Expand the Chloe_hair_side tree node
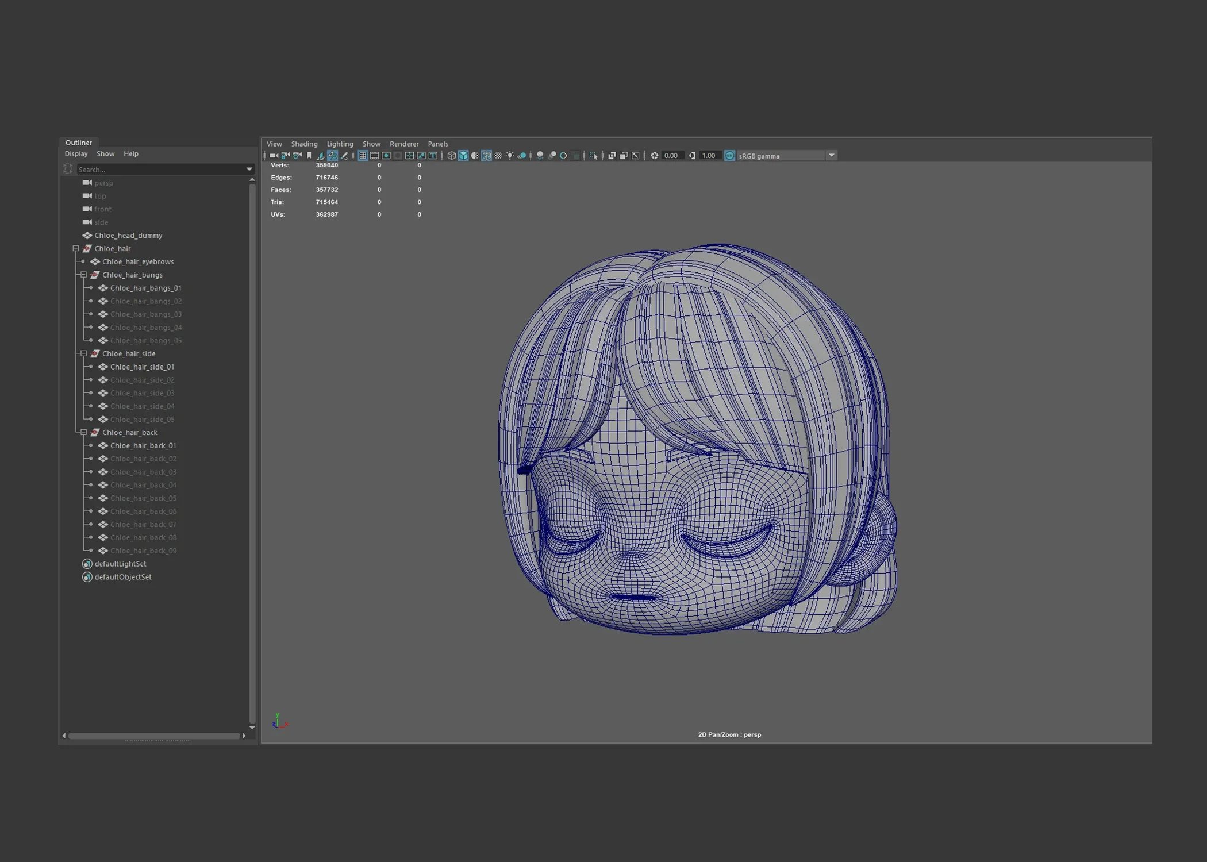The width and height of the screenshot is (1207, 862). tap(82, 353)
